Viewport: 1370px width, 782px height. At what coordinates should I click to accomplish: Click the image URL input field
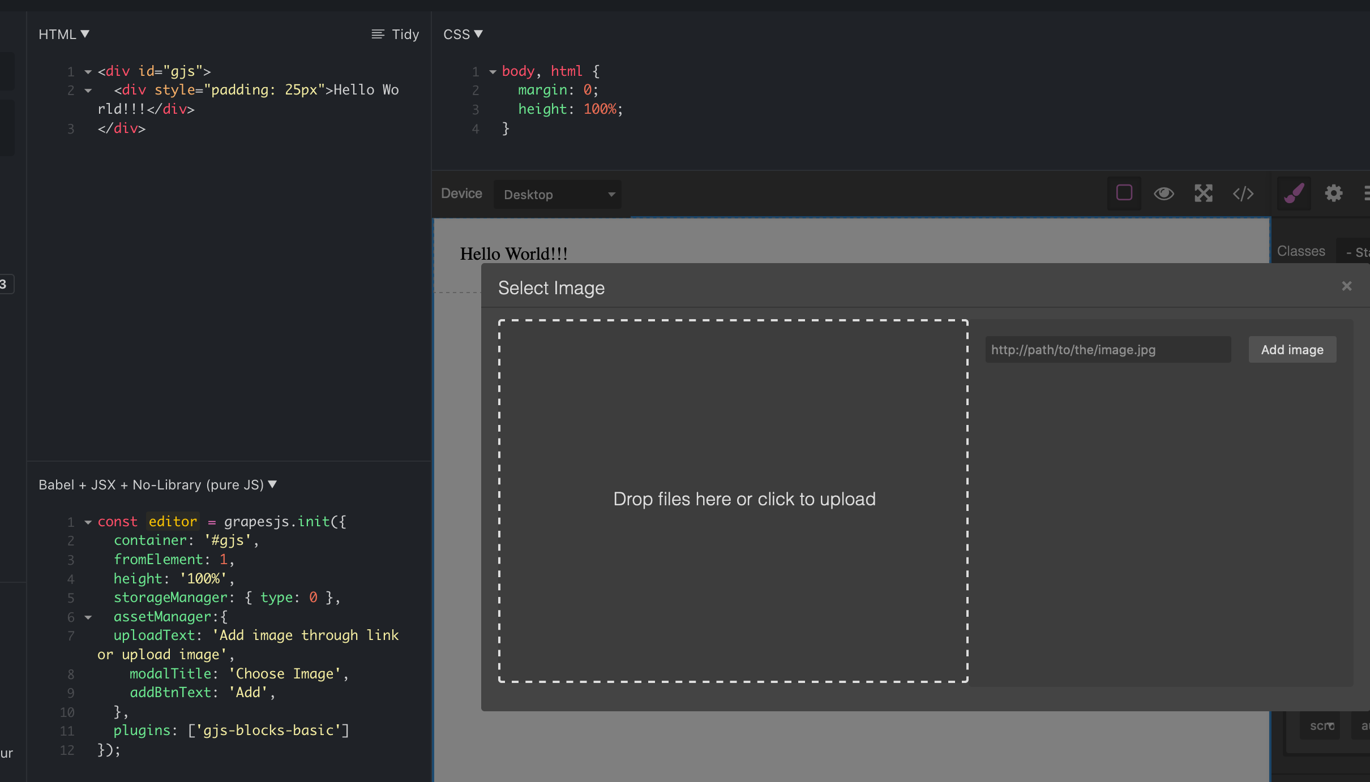(1107, 349)
